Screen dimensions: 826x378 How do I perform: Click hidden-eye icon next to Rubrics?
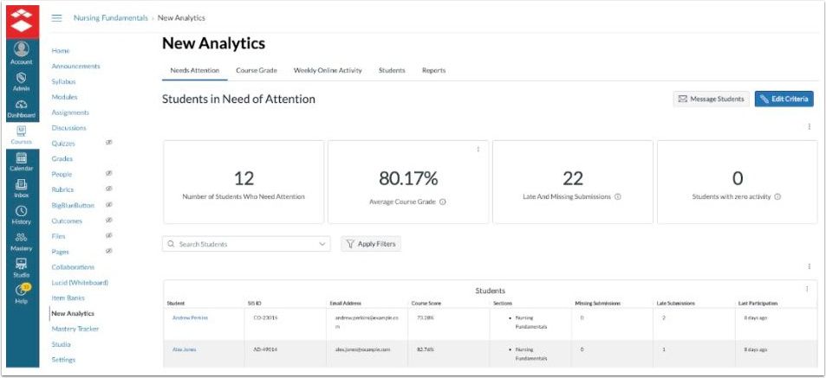coord(108,189)
